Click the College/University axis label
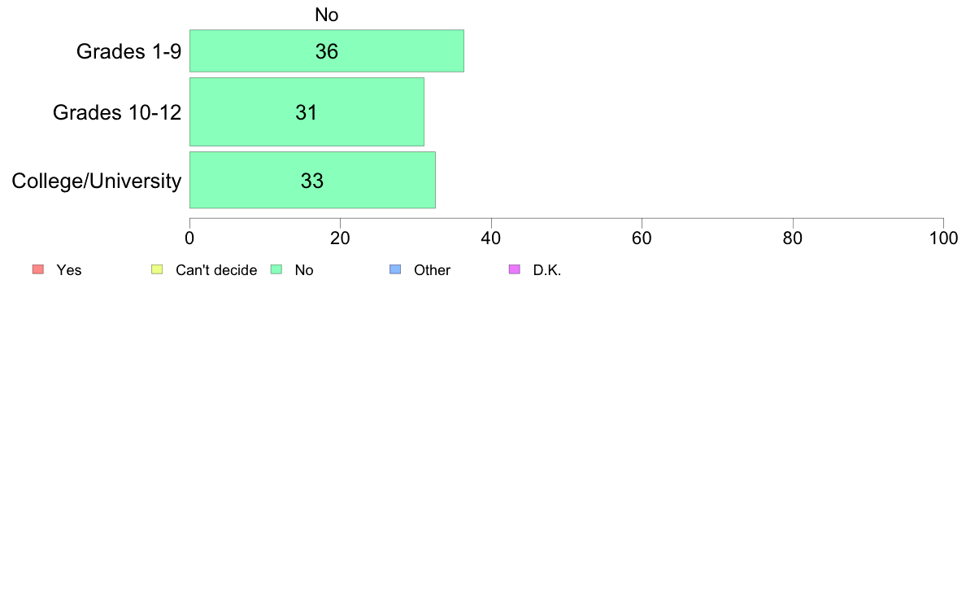Viewport: 966px width, 599px height. (97, 181)
